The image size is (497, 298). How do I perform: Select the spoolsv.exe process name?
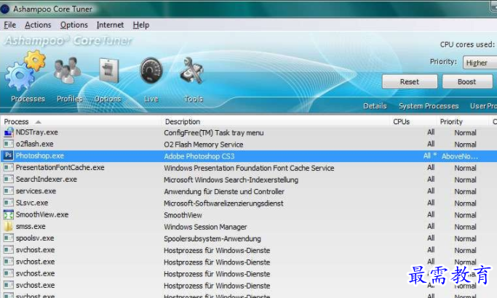click(x=35, y=238)
